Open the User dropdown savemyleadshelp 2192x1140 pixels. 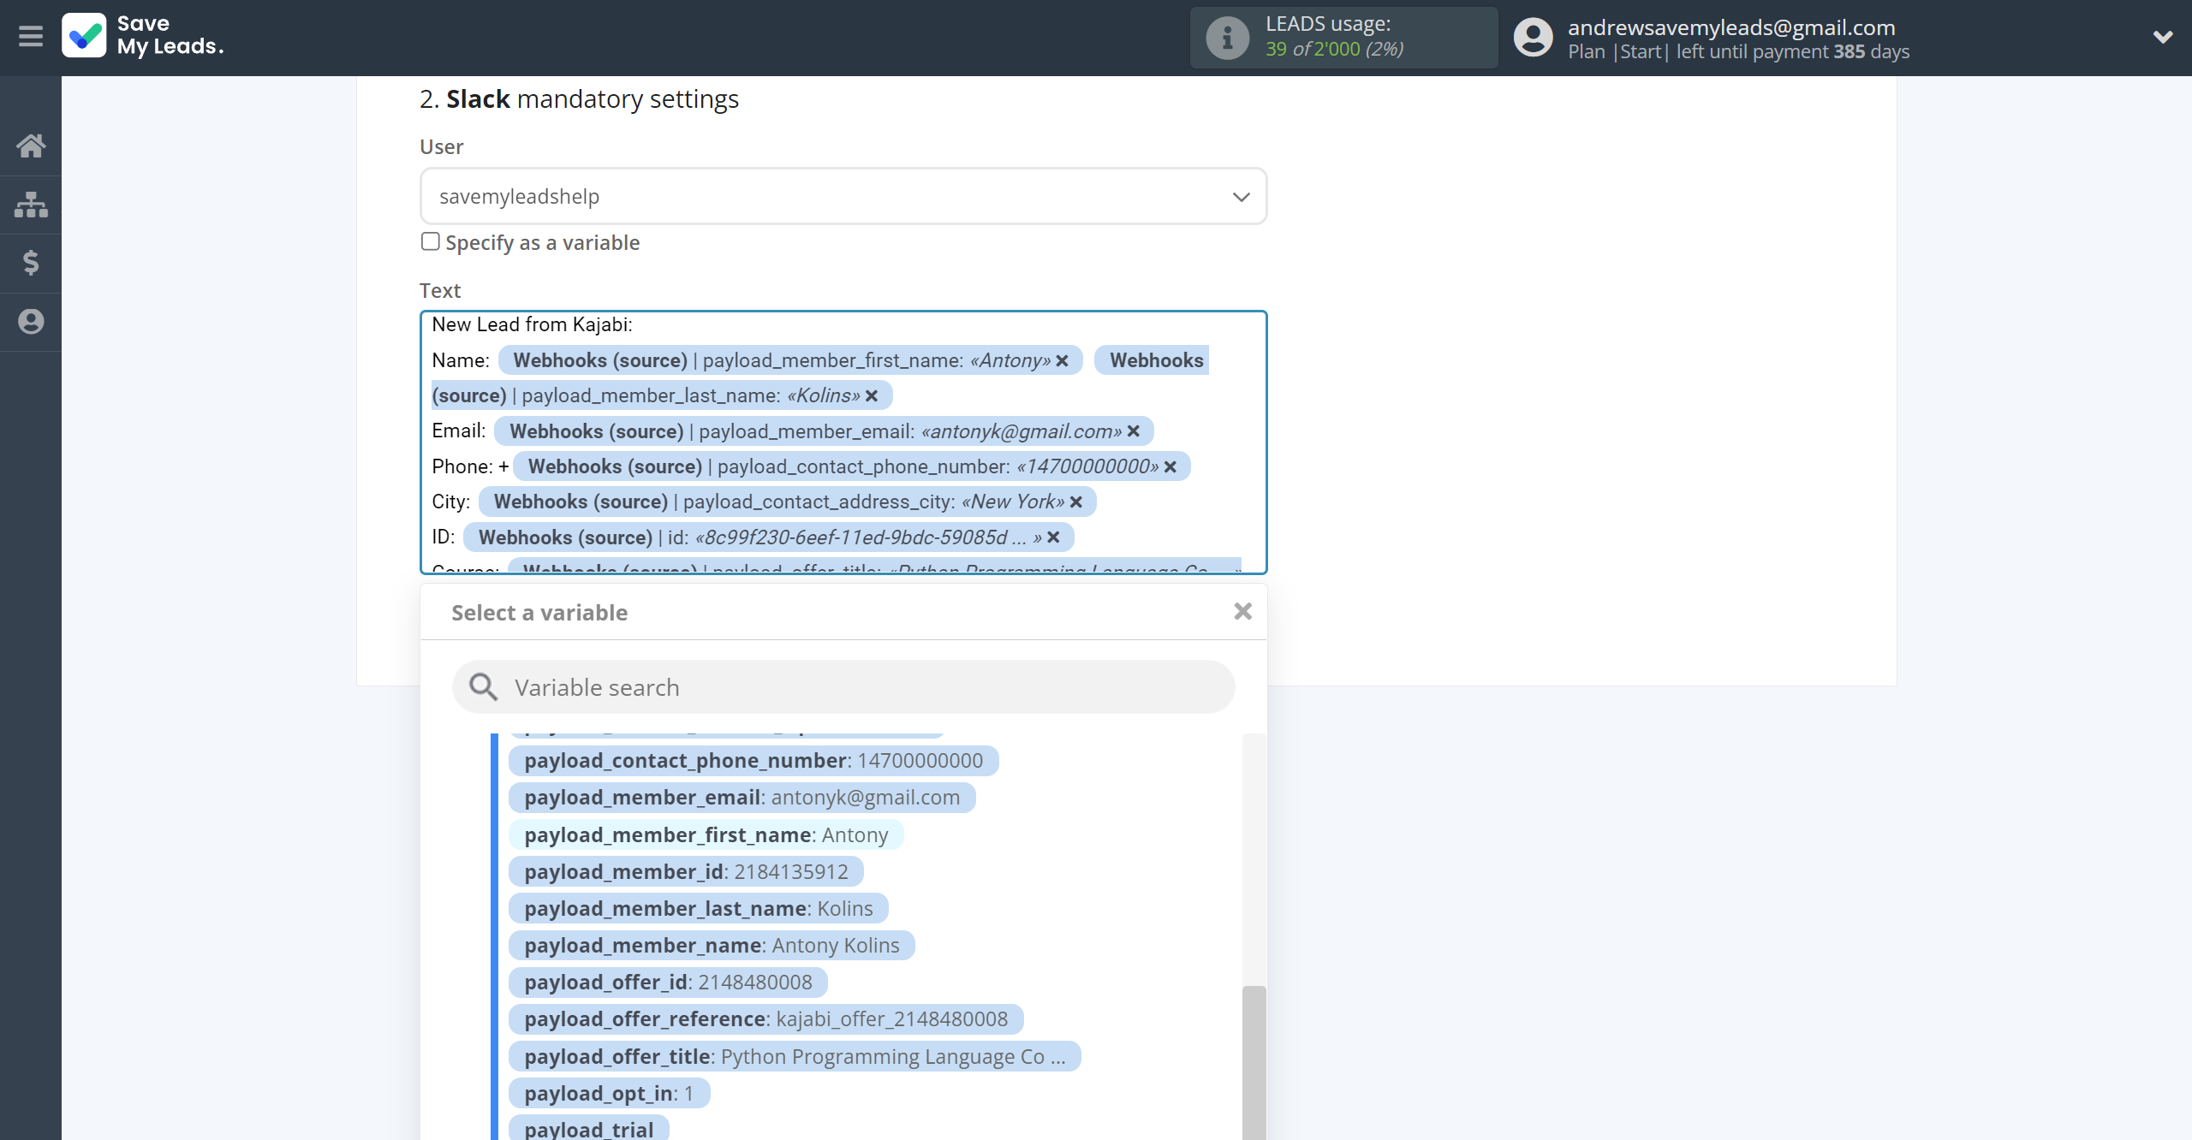[x=843, y=197]
